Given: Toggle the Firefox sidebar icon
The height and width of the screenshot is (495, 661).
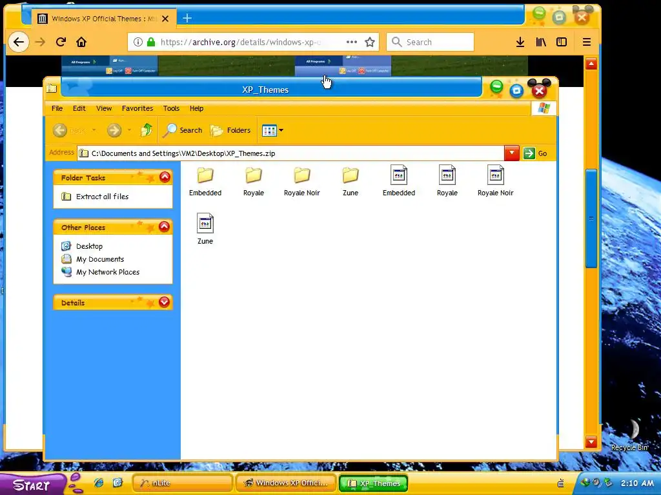Looking at the screenshot, I should click(x=562, y=42).
